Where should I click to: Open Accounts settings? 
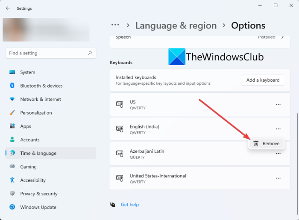(x=30, y=140)
